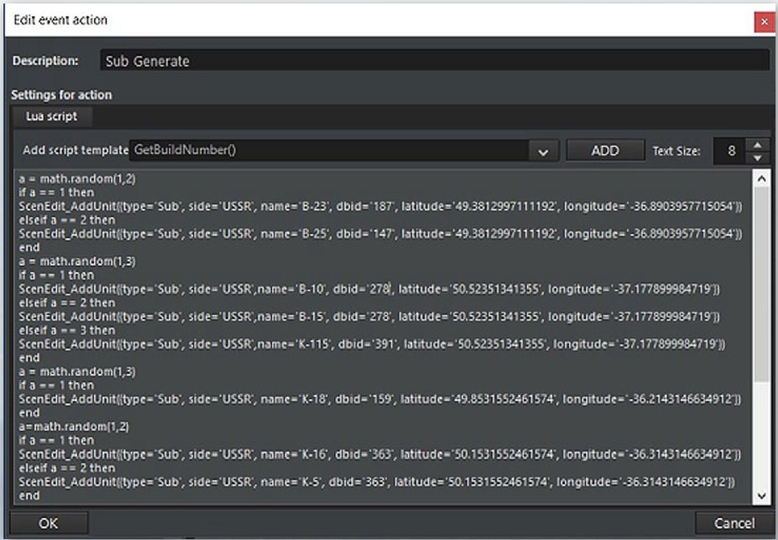Decrease text size with the down arrow
The image size is (778, 540).
[758, 158]
